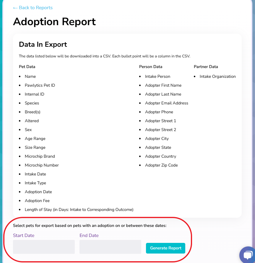Image resolution: width=255 pixels, height=263 pixels.
Task: Click the Intake Organization list item
Action: 217,76
